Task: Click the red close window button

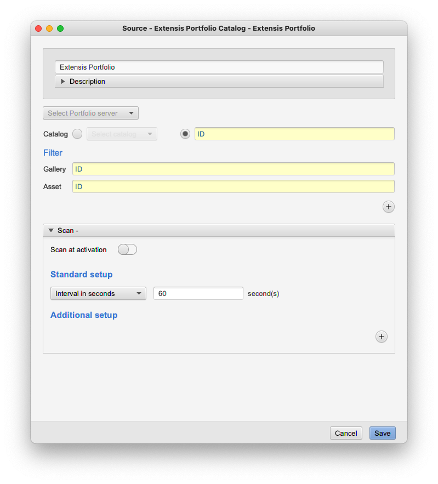Action: pyautogui.click(x=38, y=29)
